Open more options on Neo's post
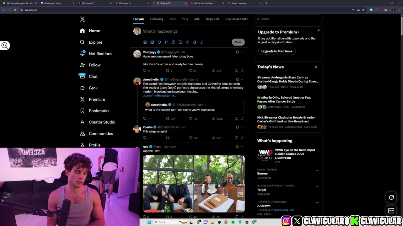The width and height of the screenshot is (403, 226). tap(243, 147)
